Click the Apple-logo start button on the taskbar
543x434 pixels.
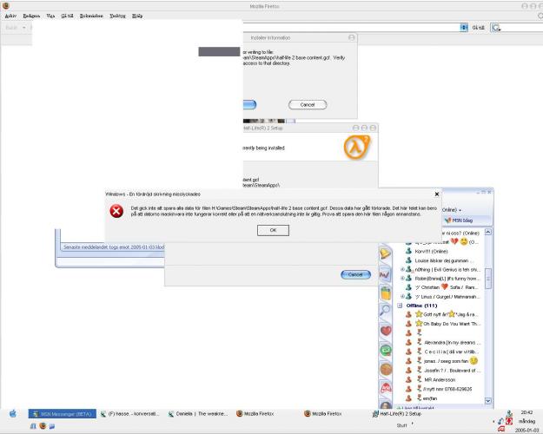(13, 413)
